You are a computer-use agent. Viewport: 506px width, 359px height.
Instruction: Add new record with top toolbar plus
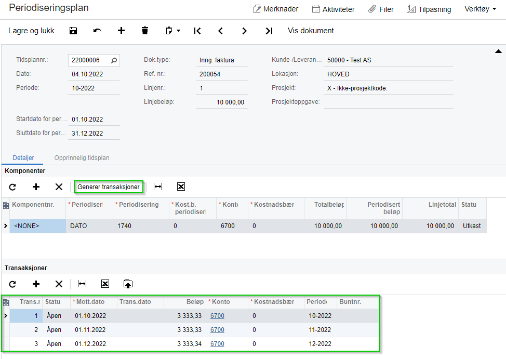tap(122, 31)
